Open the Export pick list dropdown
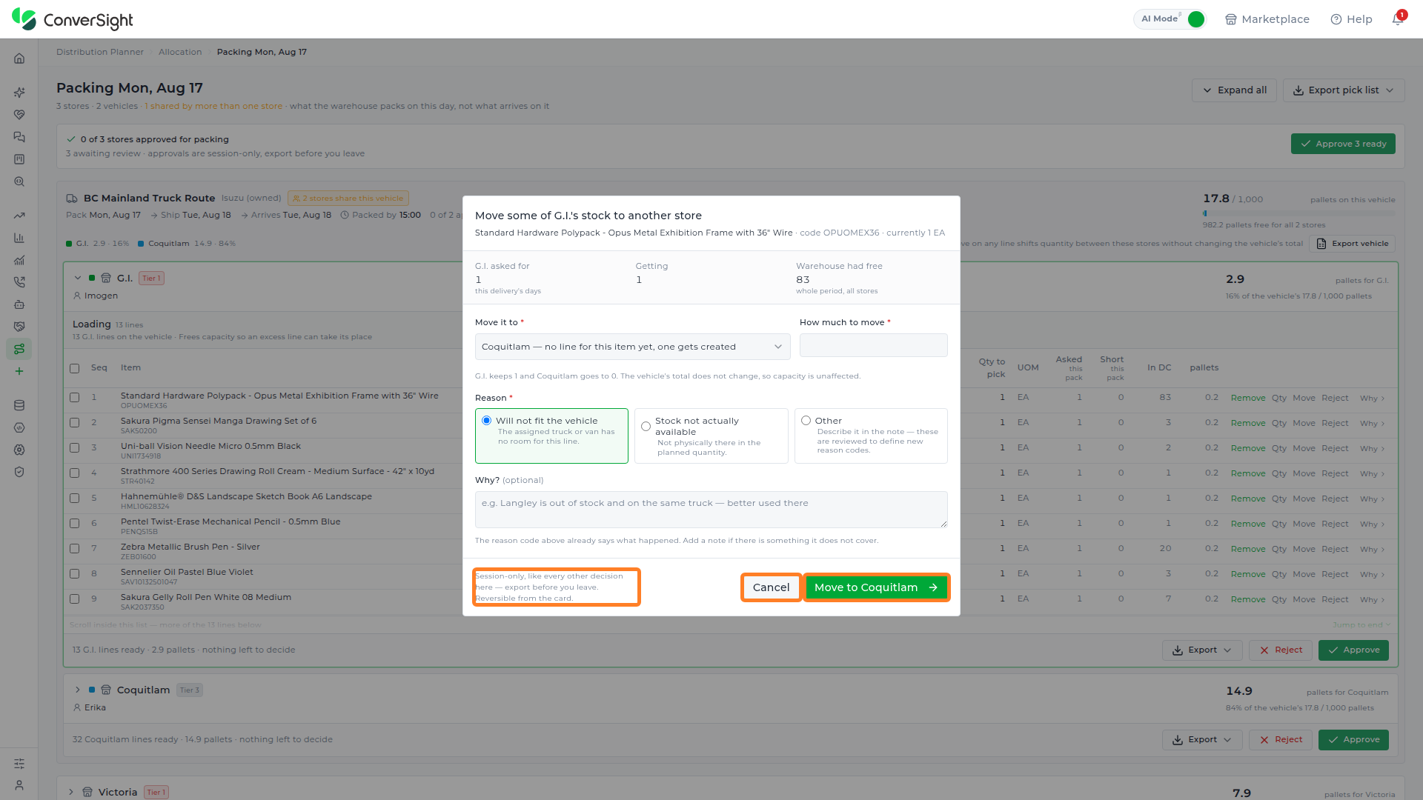1423x800 pixels. pos(1343,90)
